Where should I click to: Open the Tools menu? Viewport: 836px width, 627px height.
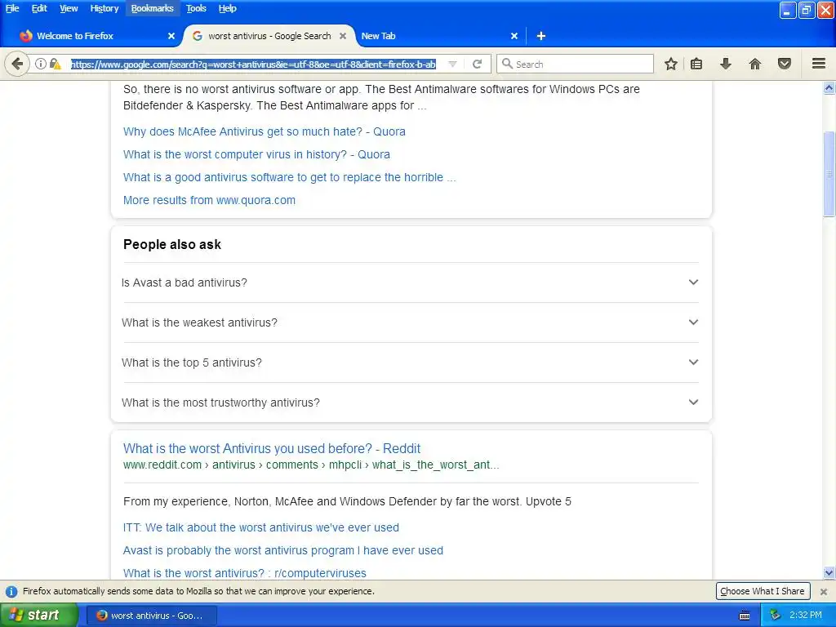196,8
